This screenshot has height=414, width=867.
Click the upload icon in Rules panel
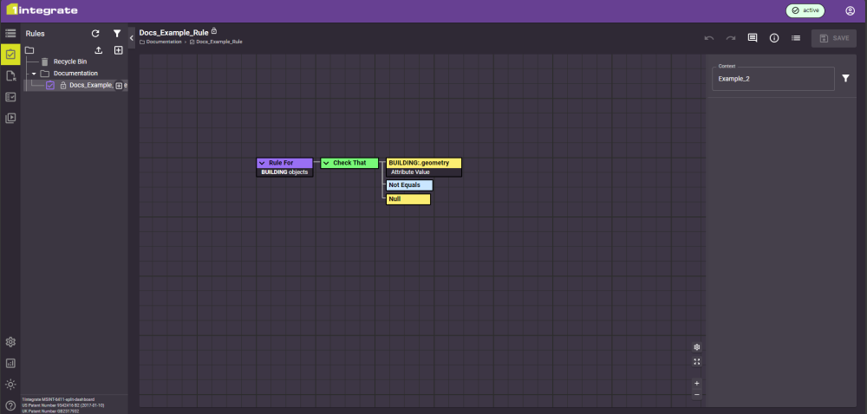[x=98, y=50]
